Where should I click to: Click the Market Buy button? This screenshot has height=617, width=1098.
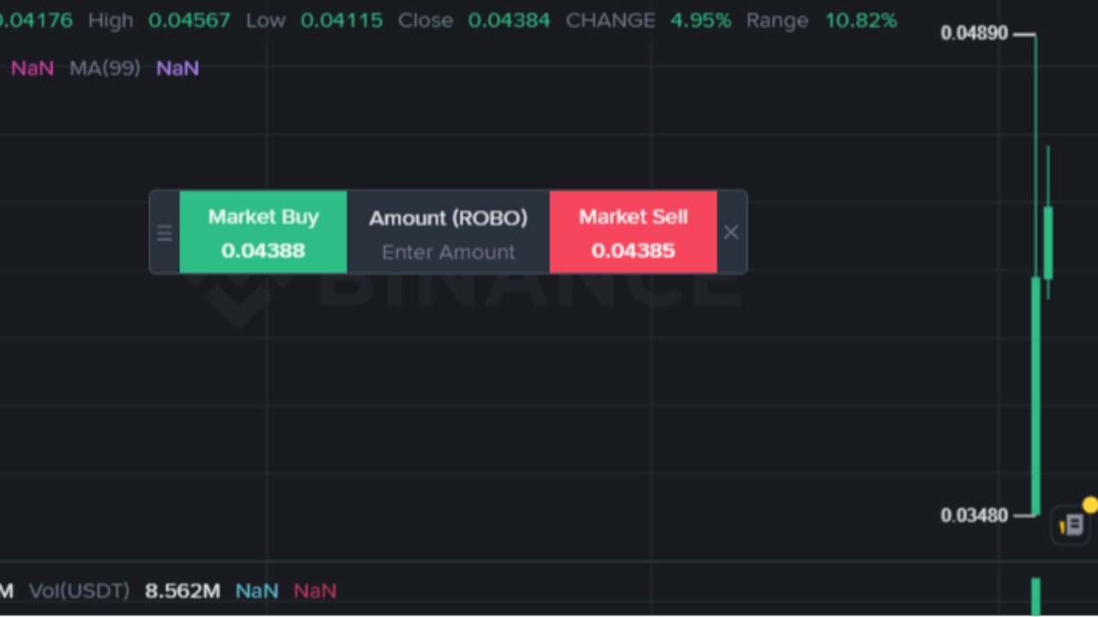pos(263,232)
